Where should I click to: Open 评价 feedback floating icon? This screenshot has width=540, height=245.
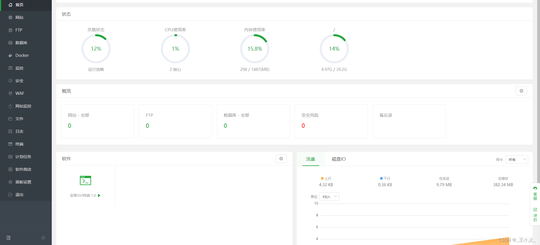[x=535, y=215]
